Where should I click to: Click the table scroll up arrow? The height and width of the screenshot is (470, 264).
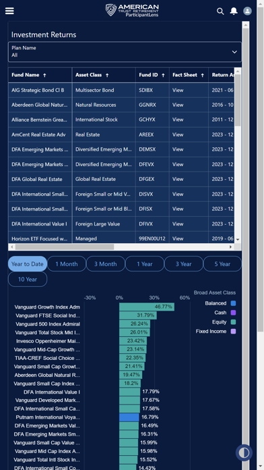[x=238, y=71]
